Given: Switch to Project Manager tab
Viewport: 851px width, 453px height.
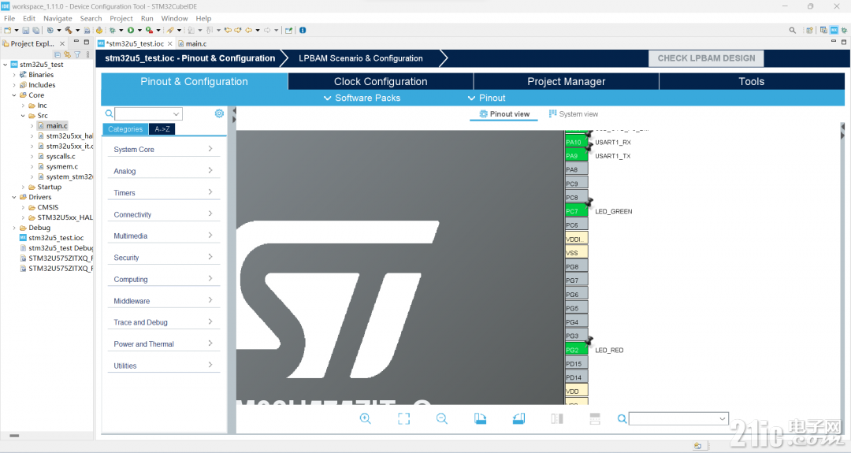Looking at the screenshot, I should pos(566,81).
